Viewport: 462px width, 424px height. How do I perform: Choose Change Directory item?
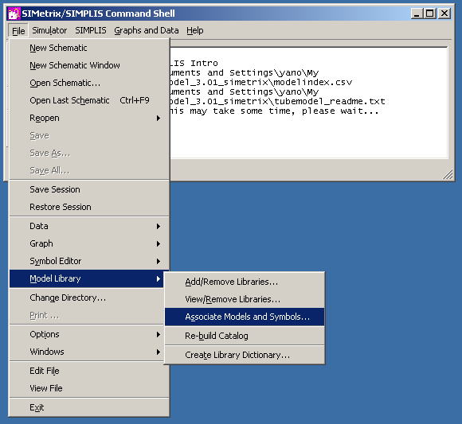[x=89, y=298]
